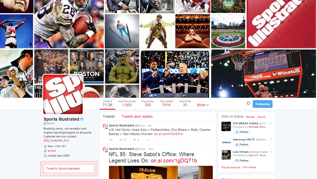The image size is (317, 179).
Task: Follow Samsung USA
Action: pyautogui.click(x=241, y=145)
